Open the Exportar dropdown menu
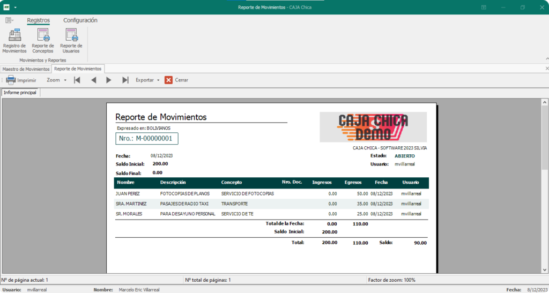This screenshot has height=293, width=549. (x=147, y=80)
